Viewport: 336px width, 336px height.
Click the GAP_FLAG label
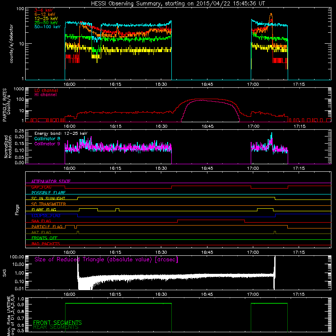tap(41, 187)
